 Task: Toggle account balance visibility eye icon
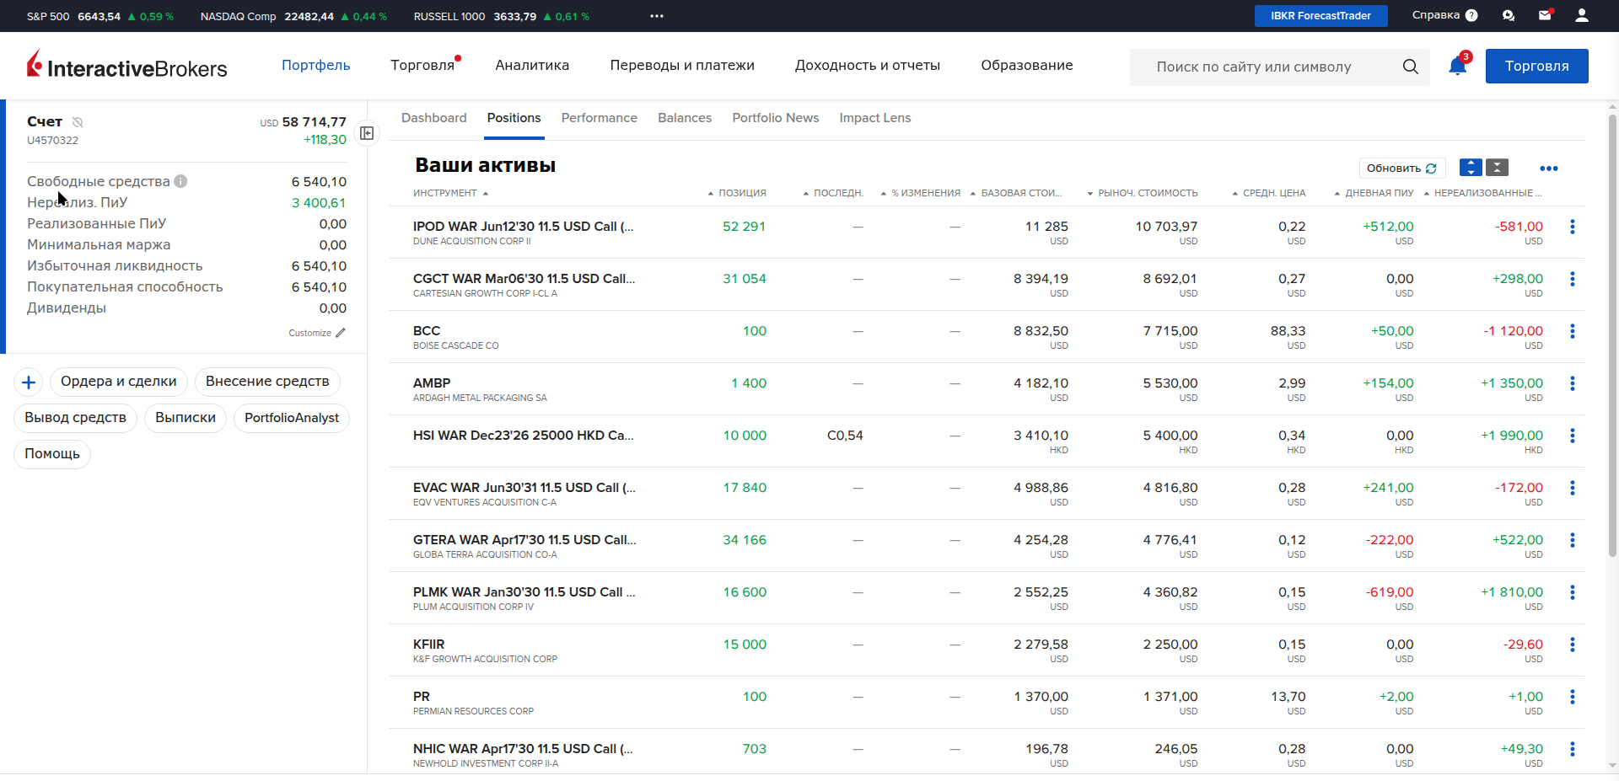point(78,122)
